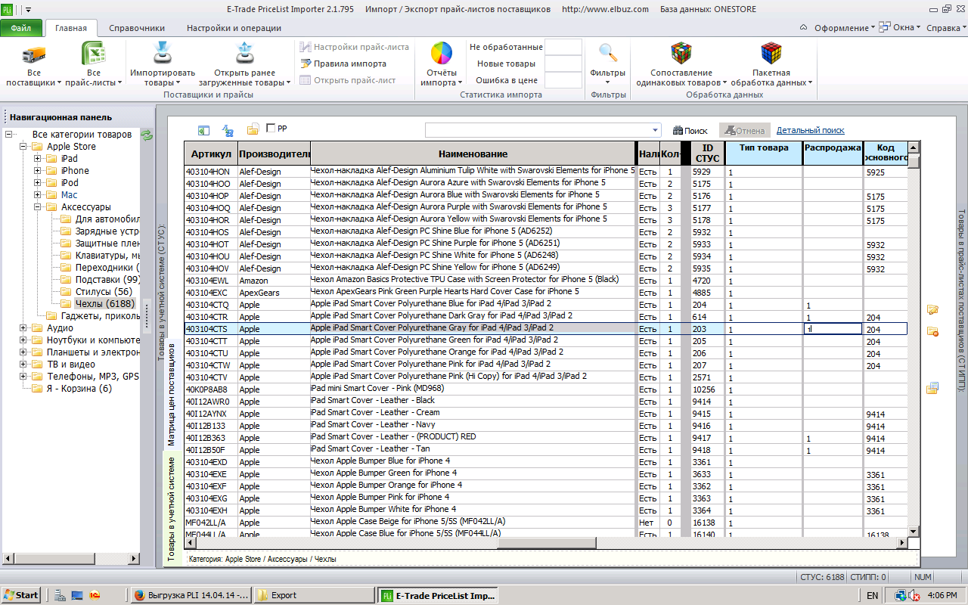Click the hide-panel icon above the grid

point(203,130)
